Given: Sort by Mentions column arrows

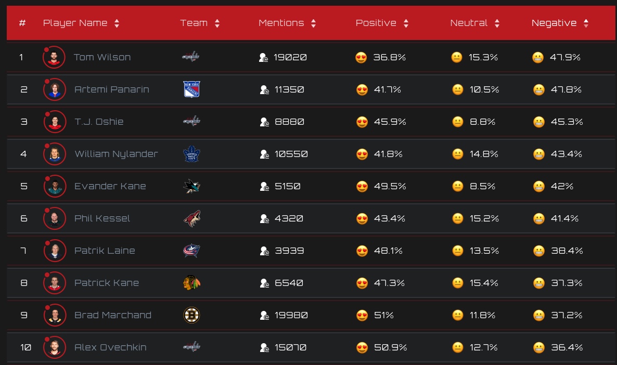Looking at the screenshot, I should tap(313, 23).
